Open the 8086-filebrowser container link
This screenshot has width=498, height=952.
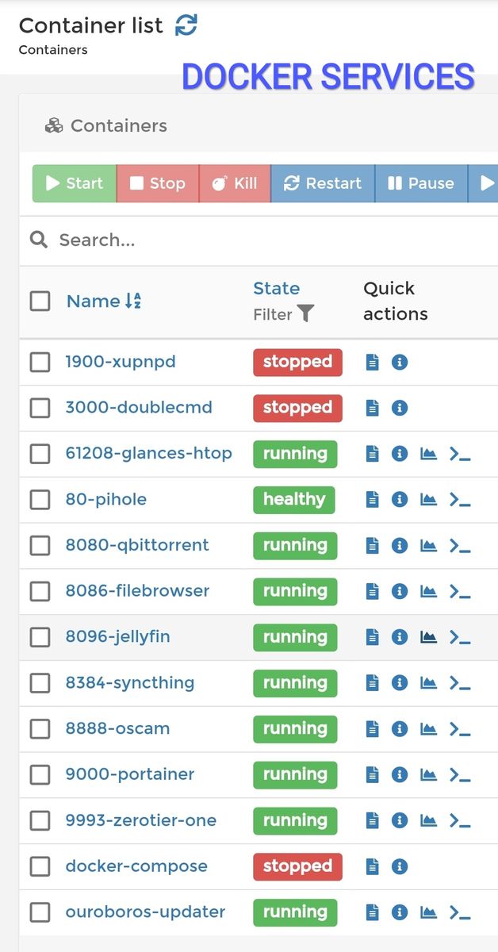tap(137, 591)
